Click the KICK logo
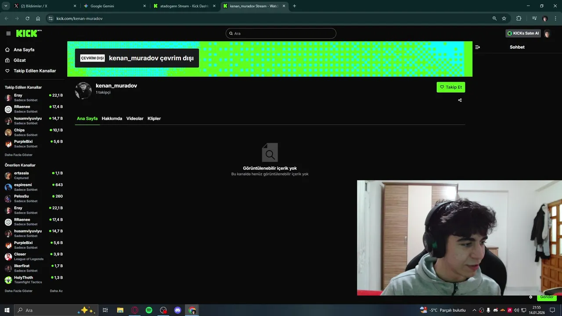The width and height of the screenshot is (562, 316). tap(29, 33)
